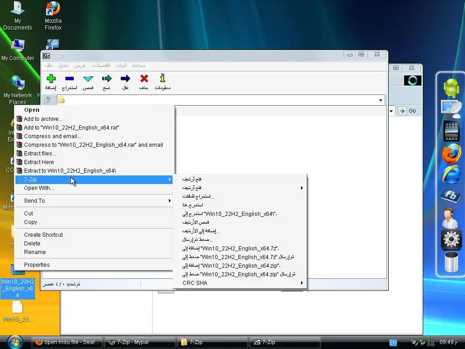This screenshot has height=349, width=465.
Task: Open My Documents desktop icon
Action: click(x=18, y=16)
